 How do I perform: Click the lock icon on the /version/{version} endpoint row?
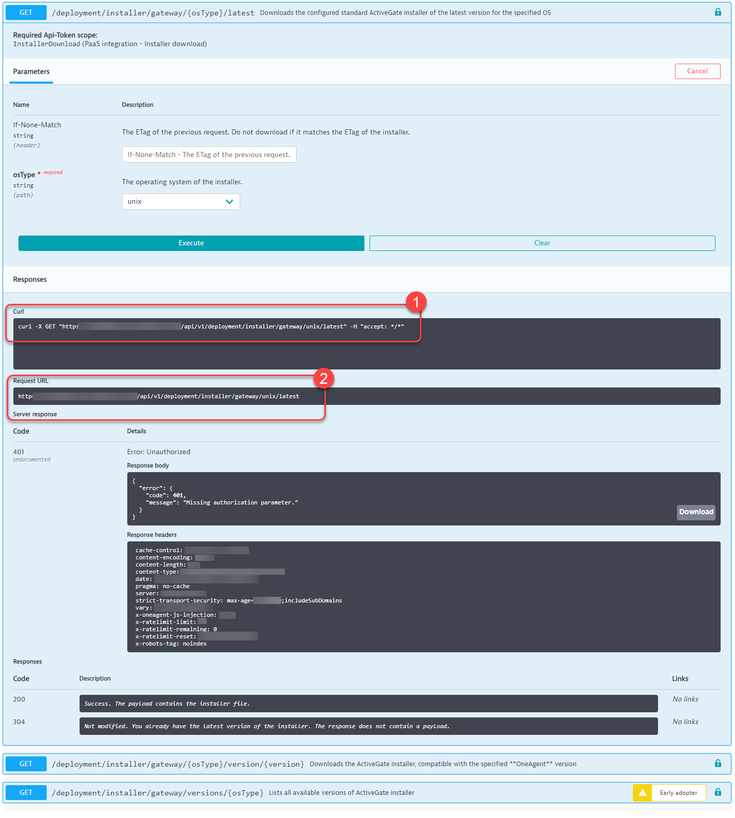pyautogui.click(x=718, y=764)
